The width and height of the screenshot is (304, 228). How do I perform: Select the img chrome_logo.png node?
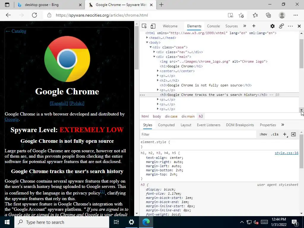213,61
